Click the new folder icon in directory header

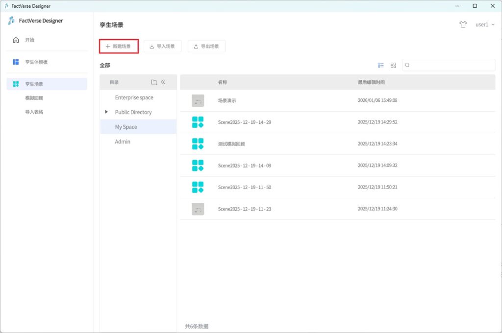[x=154, y=82]
